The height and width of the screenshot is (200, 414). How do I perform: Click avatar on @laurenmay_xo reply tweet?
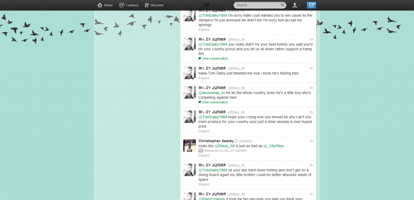click(x=190, y=92)
